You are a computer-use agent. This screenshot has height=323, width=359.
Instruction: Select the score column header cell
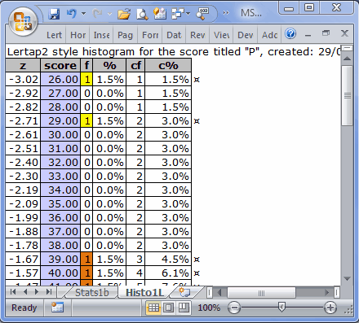tap(60, 65)
